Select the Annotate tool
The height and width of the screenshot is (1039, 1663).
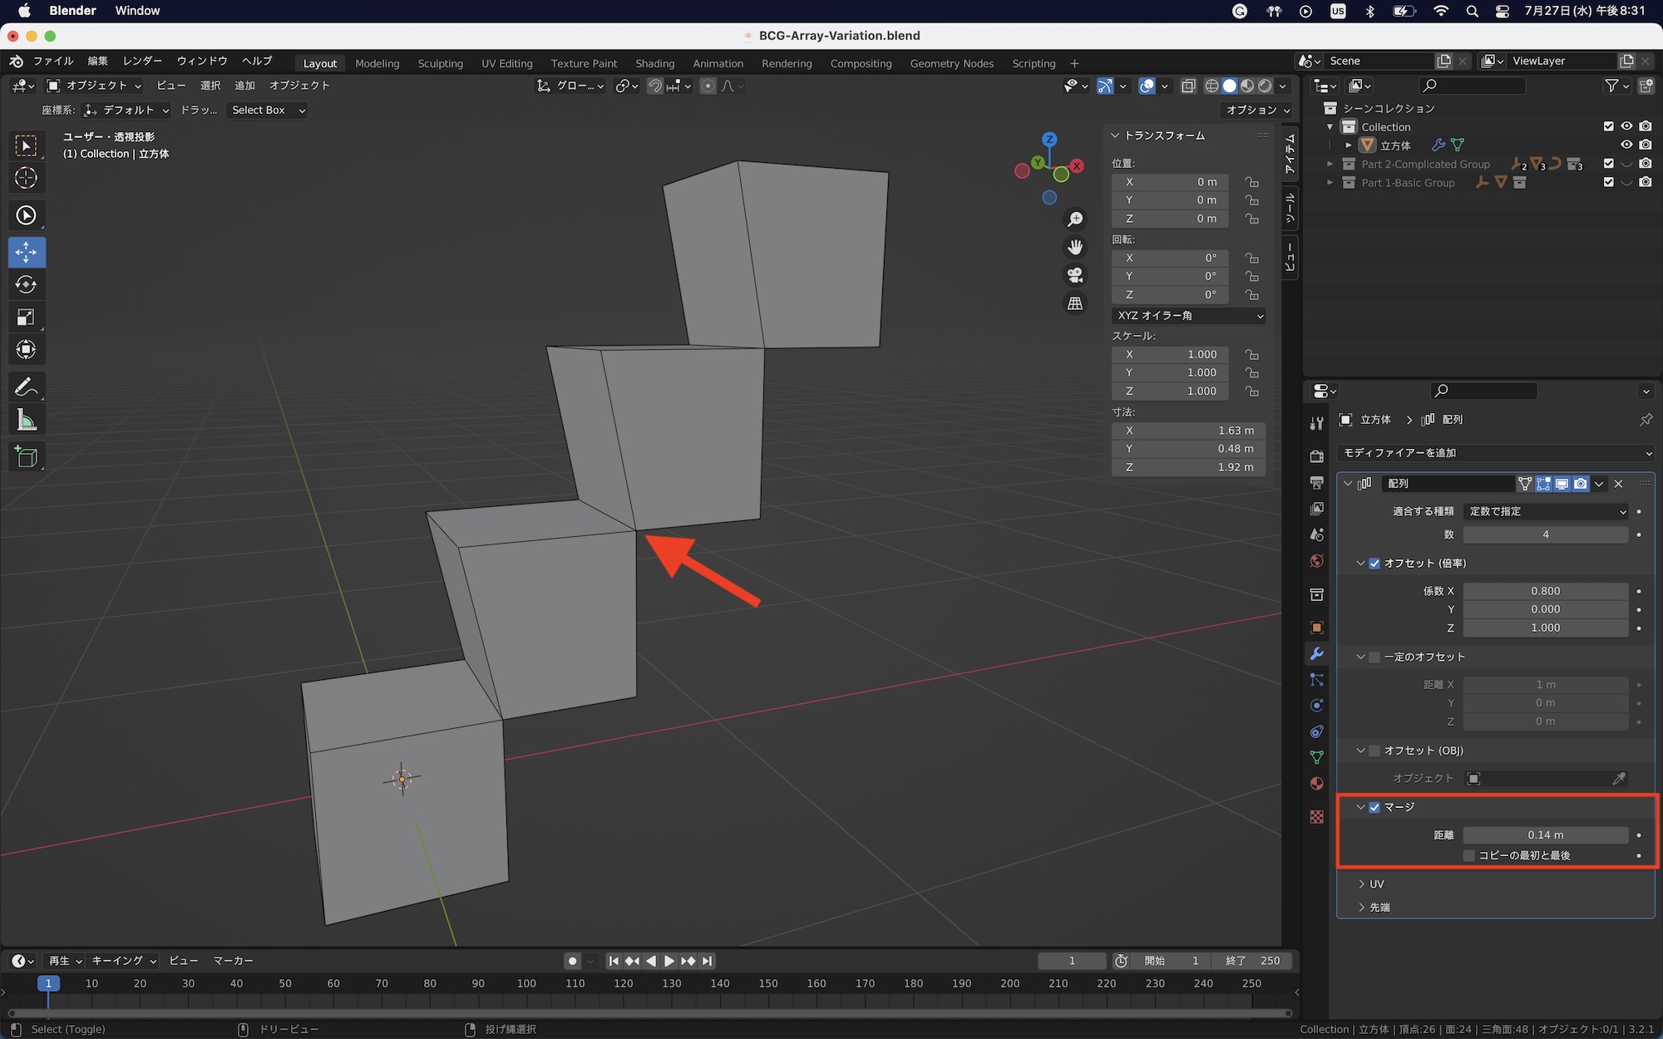pos(26,387)
